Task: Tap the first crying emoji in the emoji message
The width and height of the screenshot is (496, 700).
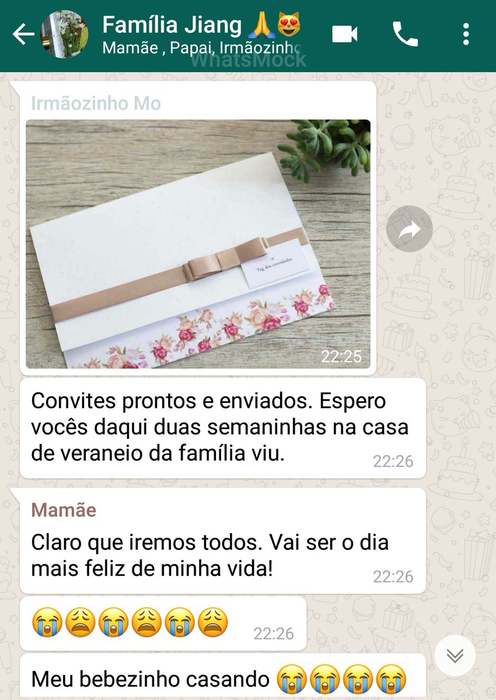Action: pyautogui.click(x=47, y=623)
